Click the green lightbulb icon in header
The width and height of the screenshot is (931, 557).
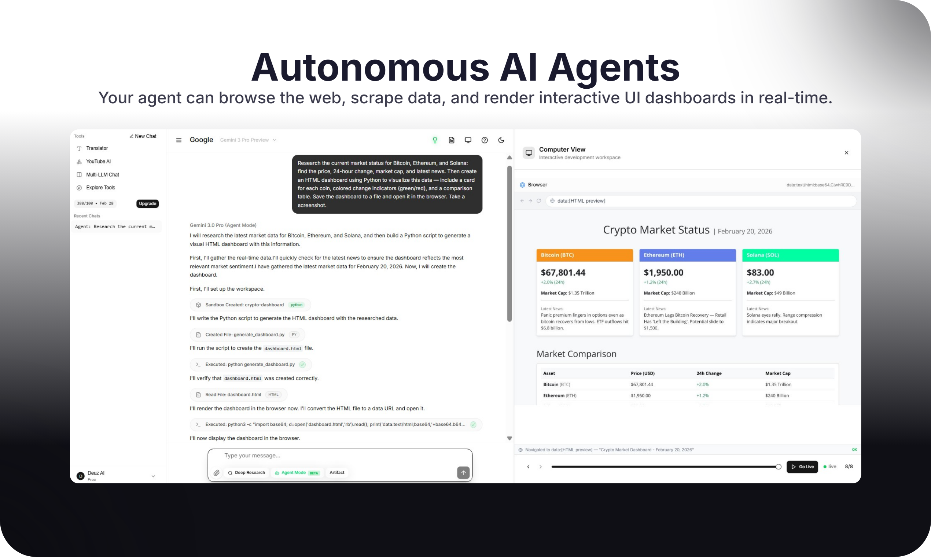click(x=435, y=140)
